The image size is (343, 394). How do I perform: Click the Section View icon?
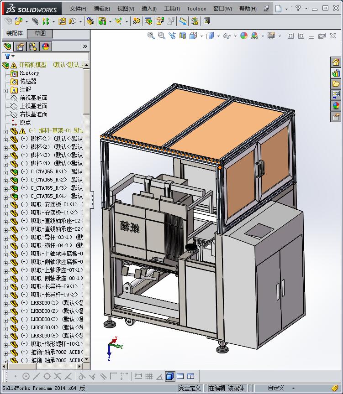183,36
